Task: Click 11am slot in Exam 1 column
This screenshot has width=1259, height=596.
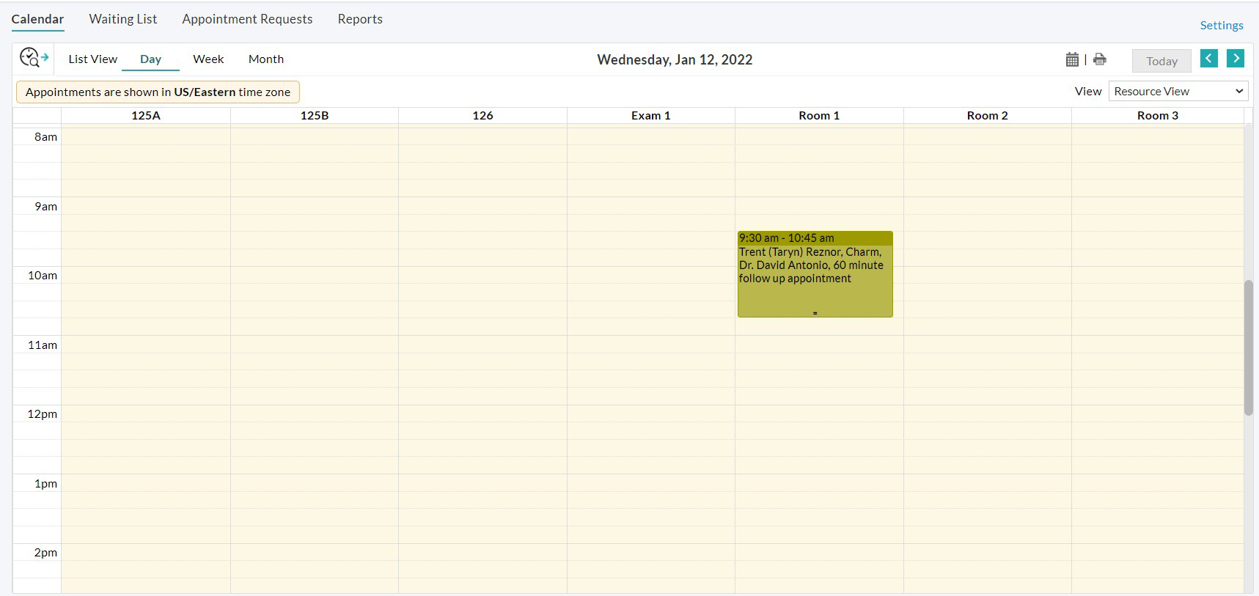Action: pos(650,345)
